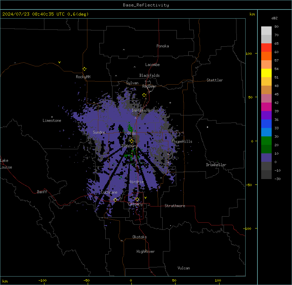292x285 pixels.
Task: Click the Sylvan map label
Action: [132, 83]
